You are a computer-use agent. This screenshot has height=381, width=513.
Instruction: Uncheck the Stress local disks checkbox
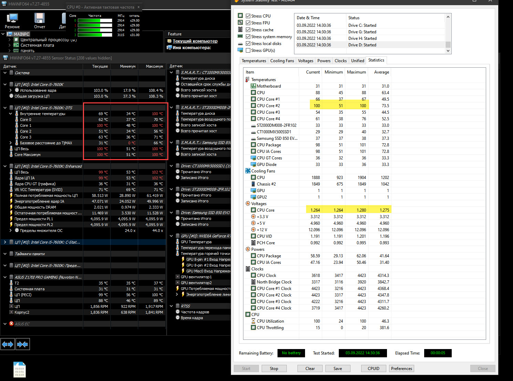coord(248,44)
